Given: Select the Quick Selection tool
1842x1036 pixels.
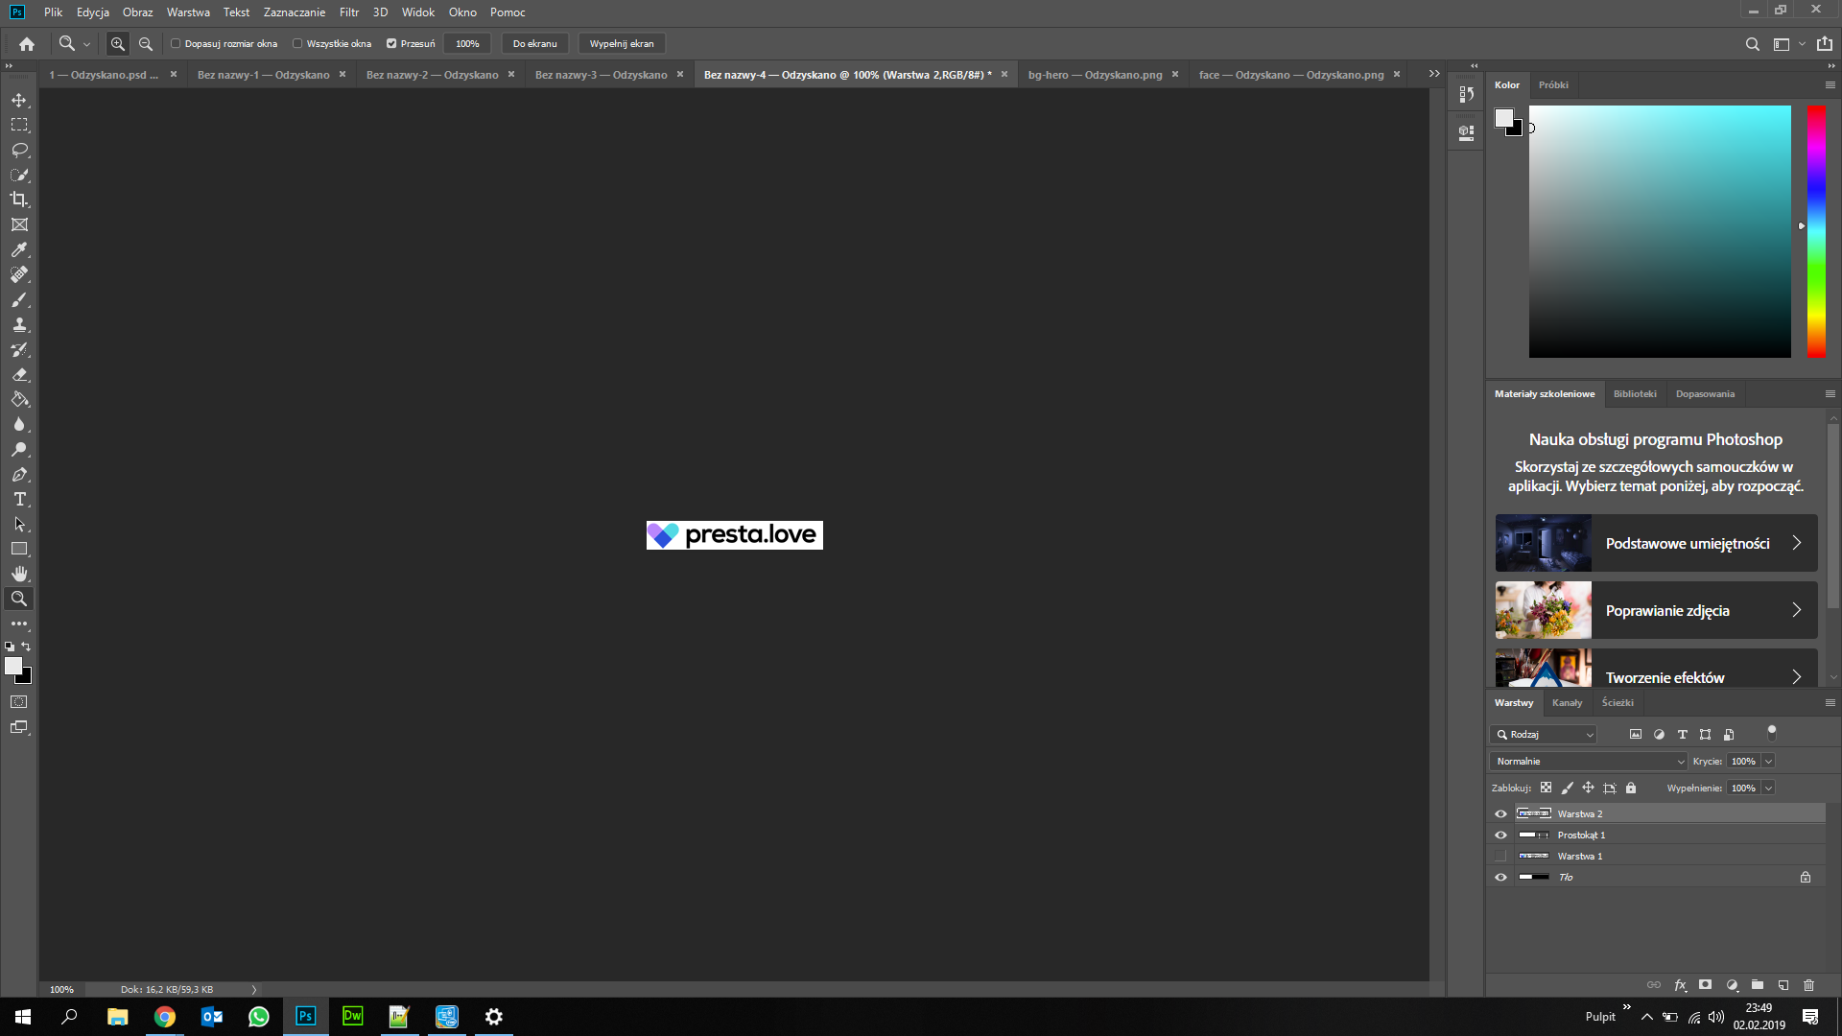Looking at the screenshot, I should coord(19,176).
